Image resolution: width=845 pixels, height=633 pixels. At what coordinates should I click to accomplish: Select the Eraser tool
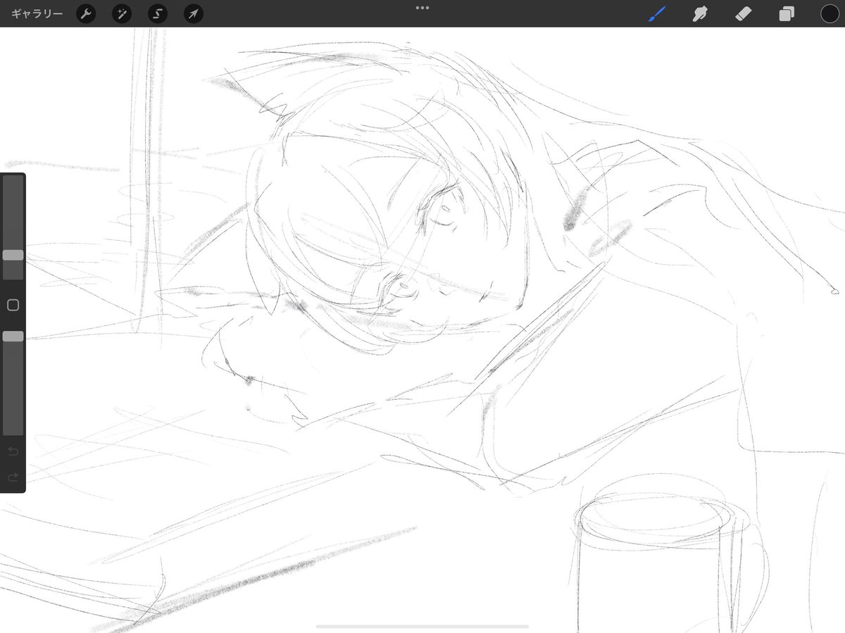744,13
